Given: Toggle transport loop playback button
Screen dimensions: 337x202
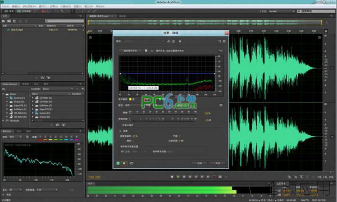Looking at the screenshot, I should (x=220, y=177).
